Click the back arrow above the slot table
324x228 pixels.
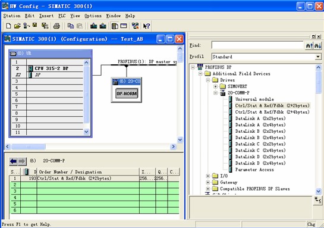click(x=14, y=161)
